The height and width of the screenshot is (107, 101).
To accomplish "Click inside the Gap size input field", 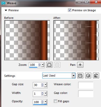I will coord(37,85).
